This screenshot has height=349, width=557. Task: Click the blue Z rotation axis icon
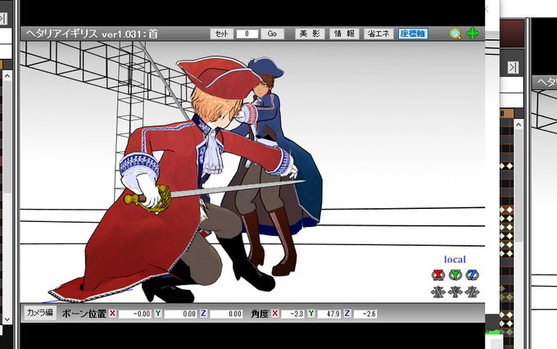[x=472, y=274]
